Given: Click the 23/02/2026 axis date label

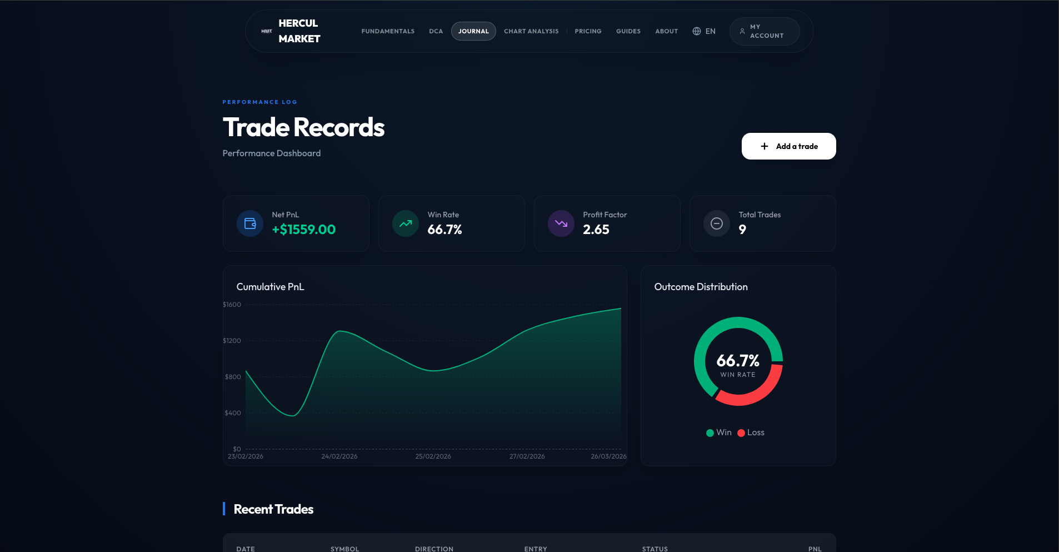Looking at the screenshot, I should coord(246,456).
